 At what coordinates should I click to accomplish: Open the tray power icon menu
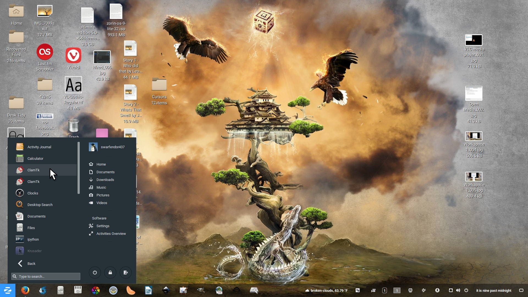click(x=466, y=290)
